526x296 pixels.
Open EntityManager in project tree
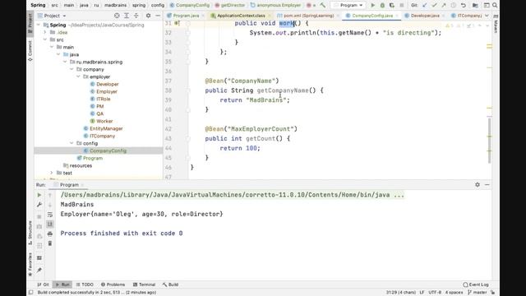[x=106, y=128]
